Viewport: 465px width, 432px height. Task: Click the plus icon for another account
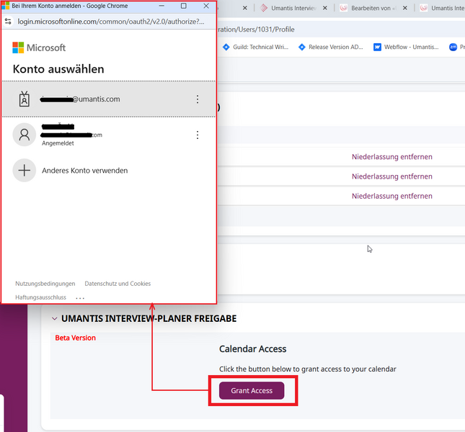click(25, 171)
